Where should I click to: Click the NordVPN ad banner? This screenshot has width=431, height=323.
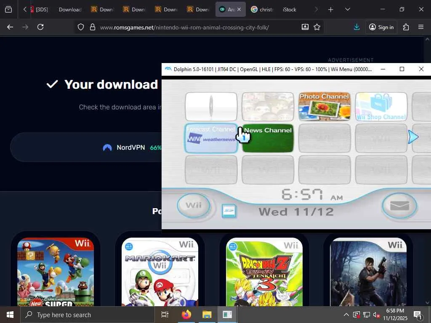pos(86,148)
